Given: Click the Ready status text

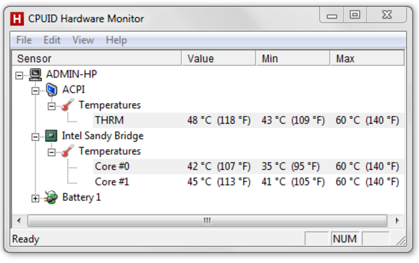Looking at the screenshot, I should (x=26, y=239).
